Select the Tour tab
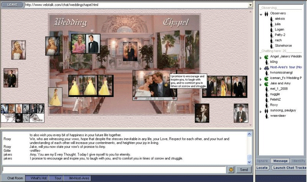 (58, 178)
